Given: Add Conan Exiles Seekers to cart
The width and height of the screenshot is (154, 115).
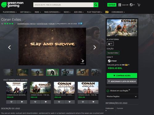Looking at the screenshot, I should 22,102.
